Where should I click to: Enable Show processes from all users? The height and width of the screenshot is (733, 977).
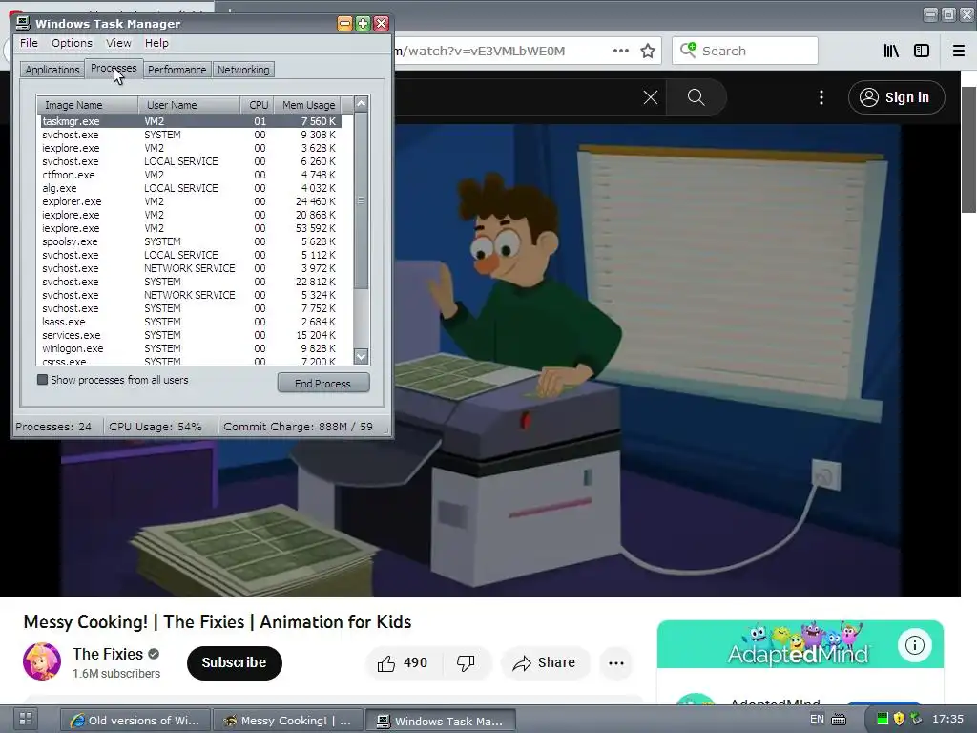coord(42,380)
